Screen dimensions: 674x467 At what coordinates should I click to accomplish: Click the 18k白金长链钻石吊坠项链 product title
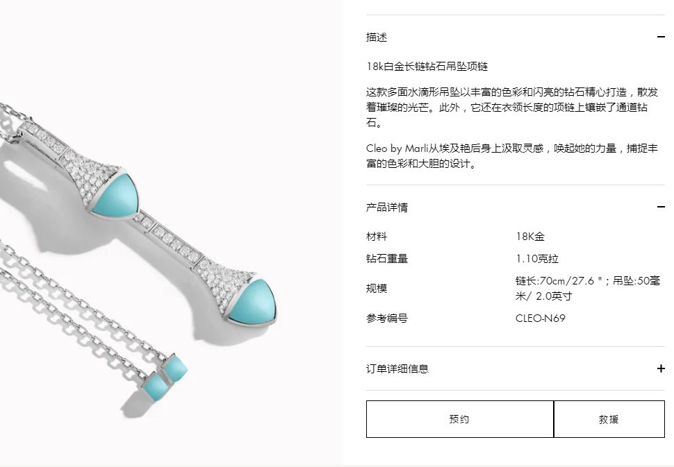pos(427,67)
